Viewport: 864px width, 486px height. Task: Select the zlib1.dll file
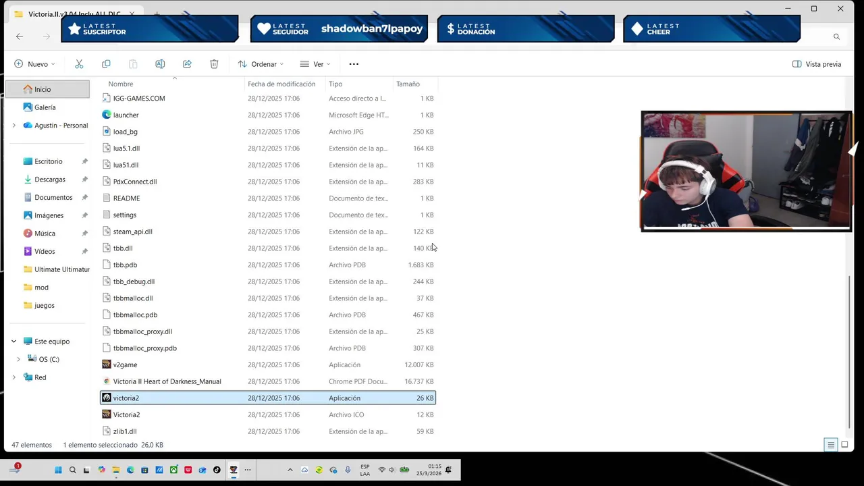(x=268, y=431)
